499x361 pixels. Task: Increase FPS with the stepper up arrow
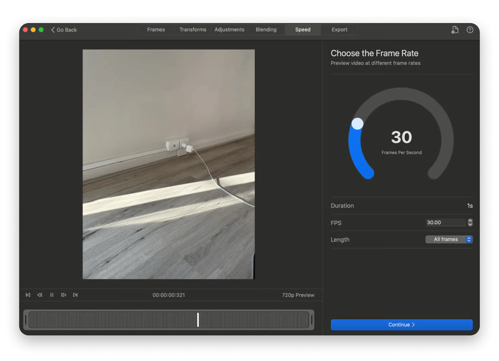pyautogui.click(x=470, y=221)
